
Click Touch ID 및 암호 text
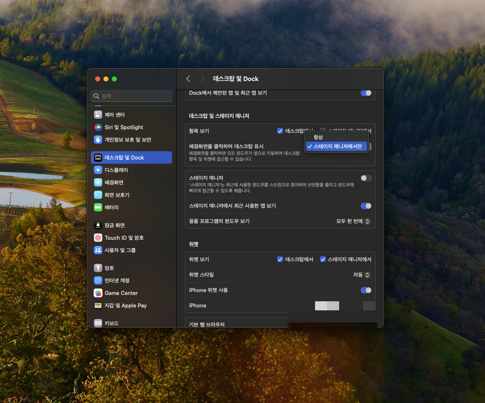(124, 238)
